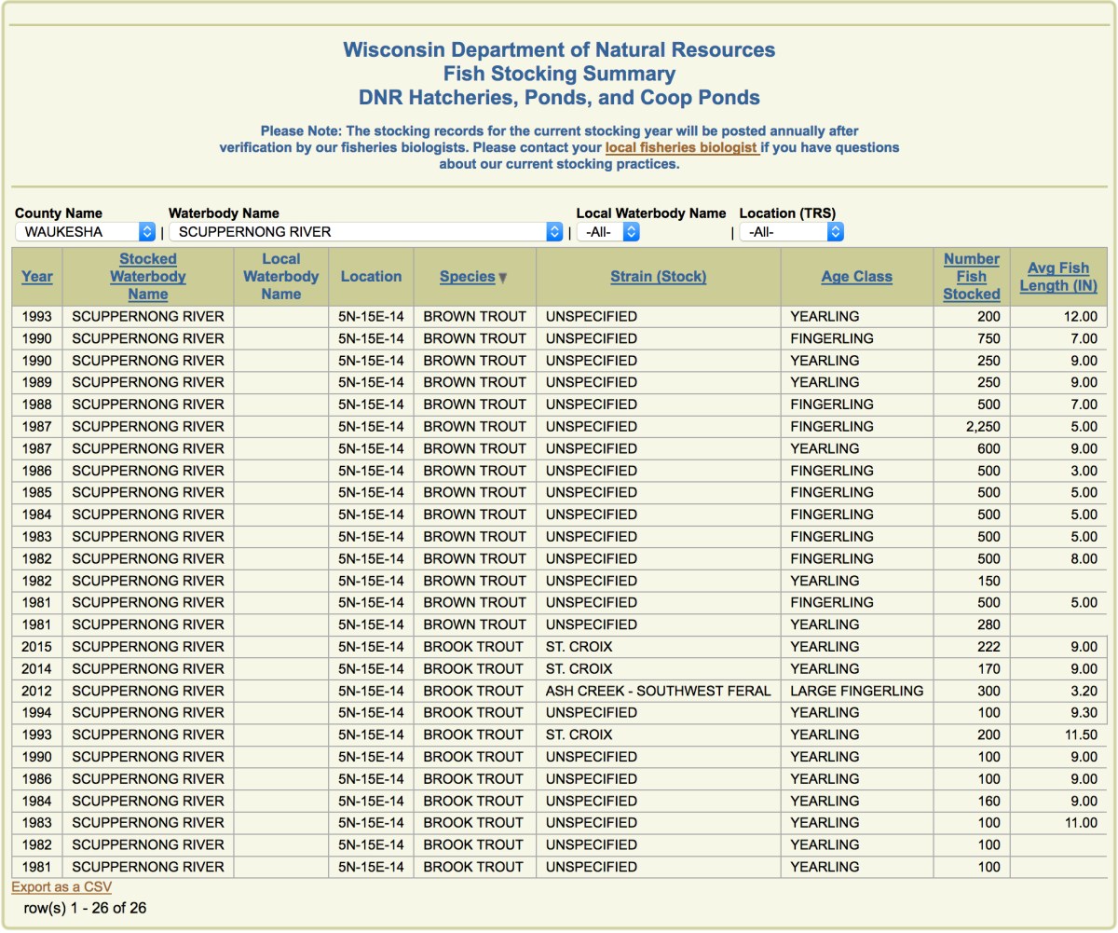The width and height of the screenshot is (1118, 933).
Task: Select the ASH CREEK - SOUTHWEST FERAL strain cell
Action: click(x=658, y=691)
